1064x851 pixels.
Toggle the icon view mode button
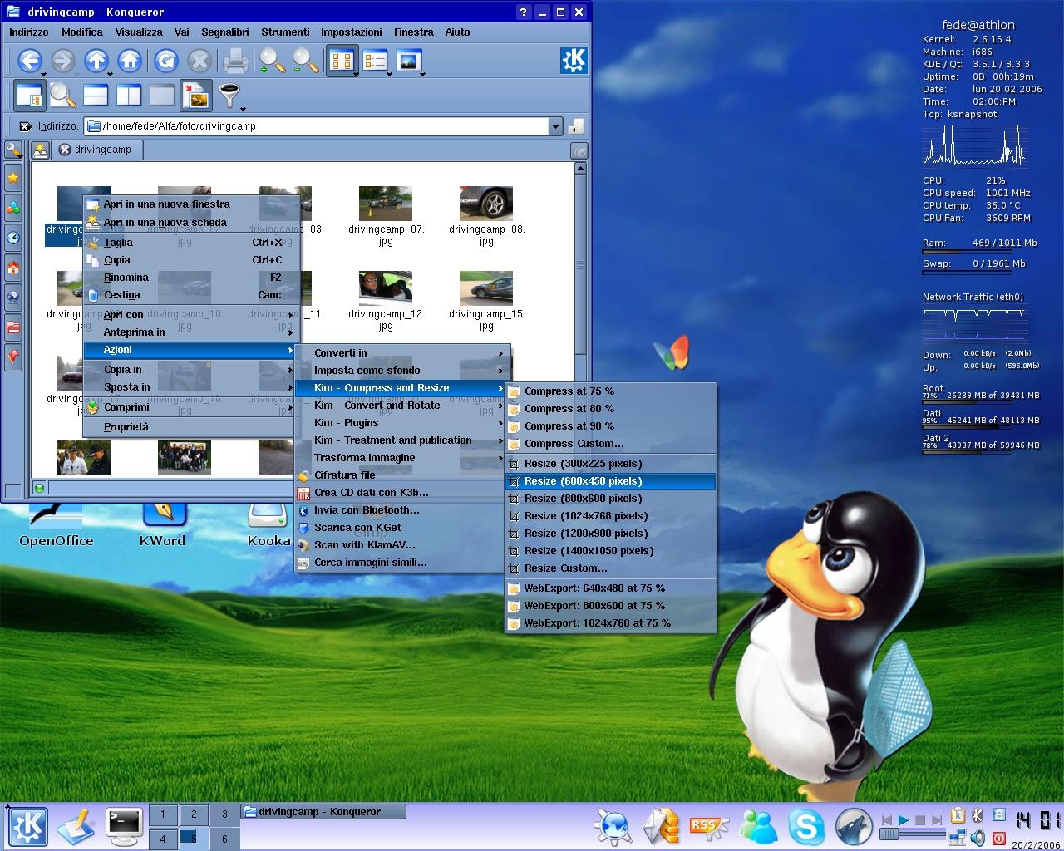click(340, 61)
